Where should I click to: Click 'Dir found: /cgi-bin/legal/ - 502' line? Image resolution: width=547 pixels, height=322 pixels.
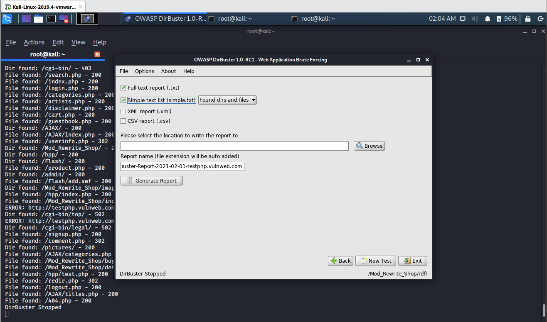pos(58,228)
